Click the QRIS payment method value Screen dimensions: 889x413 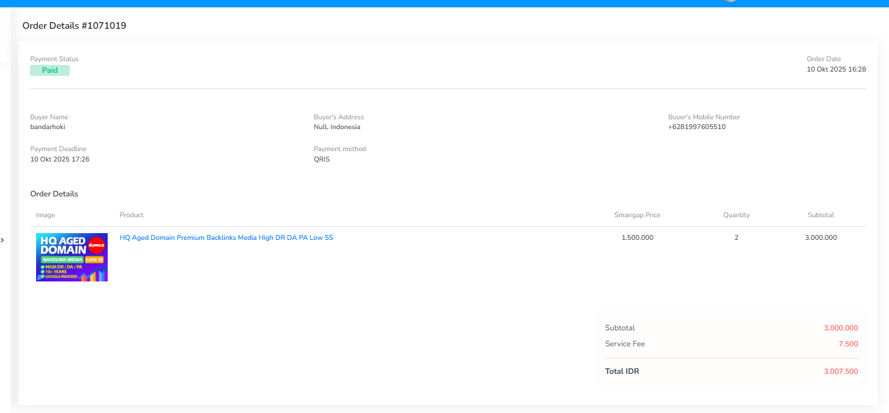click(322, 159)
